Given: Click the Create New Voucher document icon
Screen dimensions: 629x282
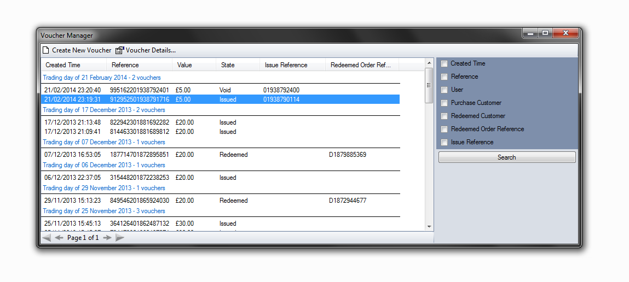Looking at the screenshot, I should click(x=45, y=50).
